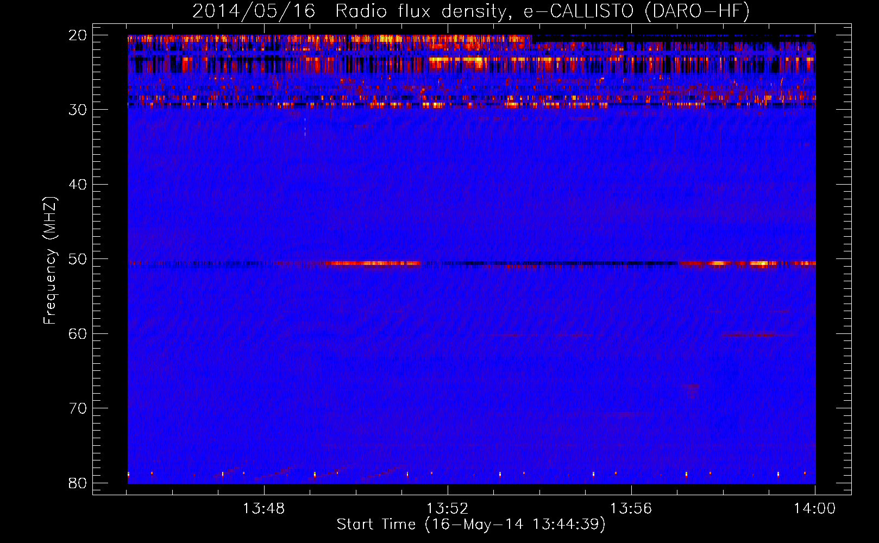Click the 13:52 time tick label

tap(447, 509)
